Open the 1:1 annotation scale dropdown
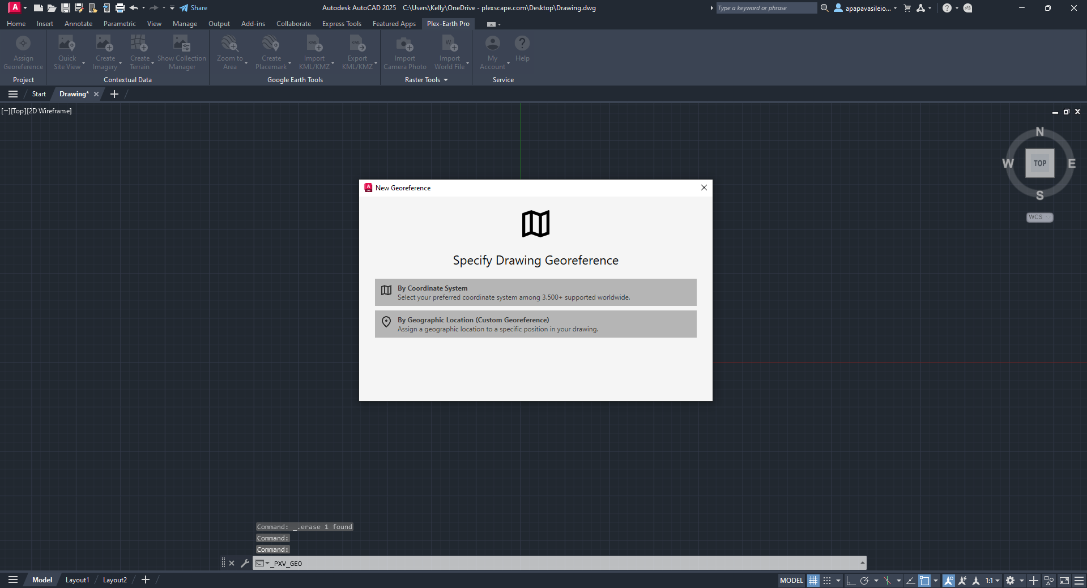This screenshot has width=1087, height=588. 992,580
